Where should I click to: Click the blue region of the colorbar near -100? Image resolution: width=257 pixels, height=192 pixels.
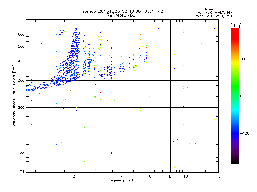[x=235, y=133]
